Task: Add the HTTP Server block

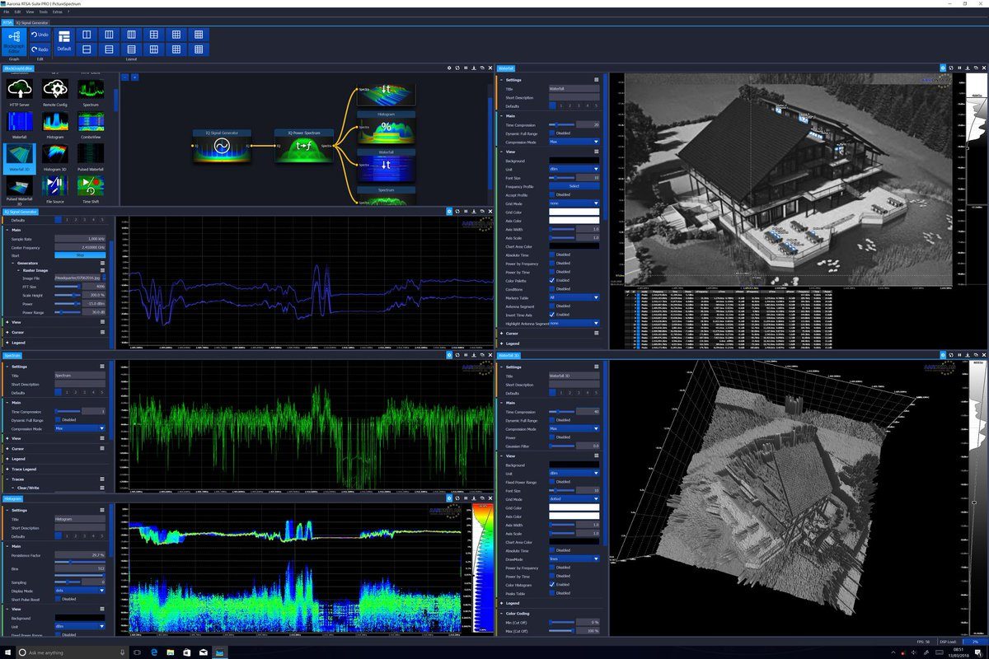Action: tap(19, 91)
